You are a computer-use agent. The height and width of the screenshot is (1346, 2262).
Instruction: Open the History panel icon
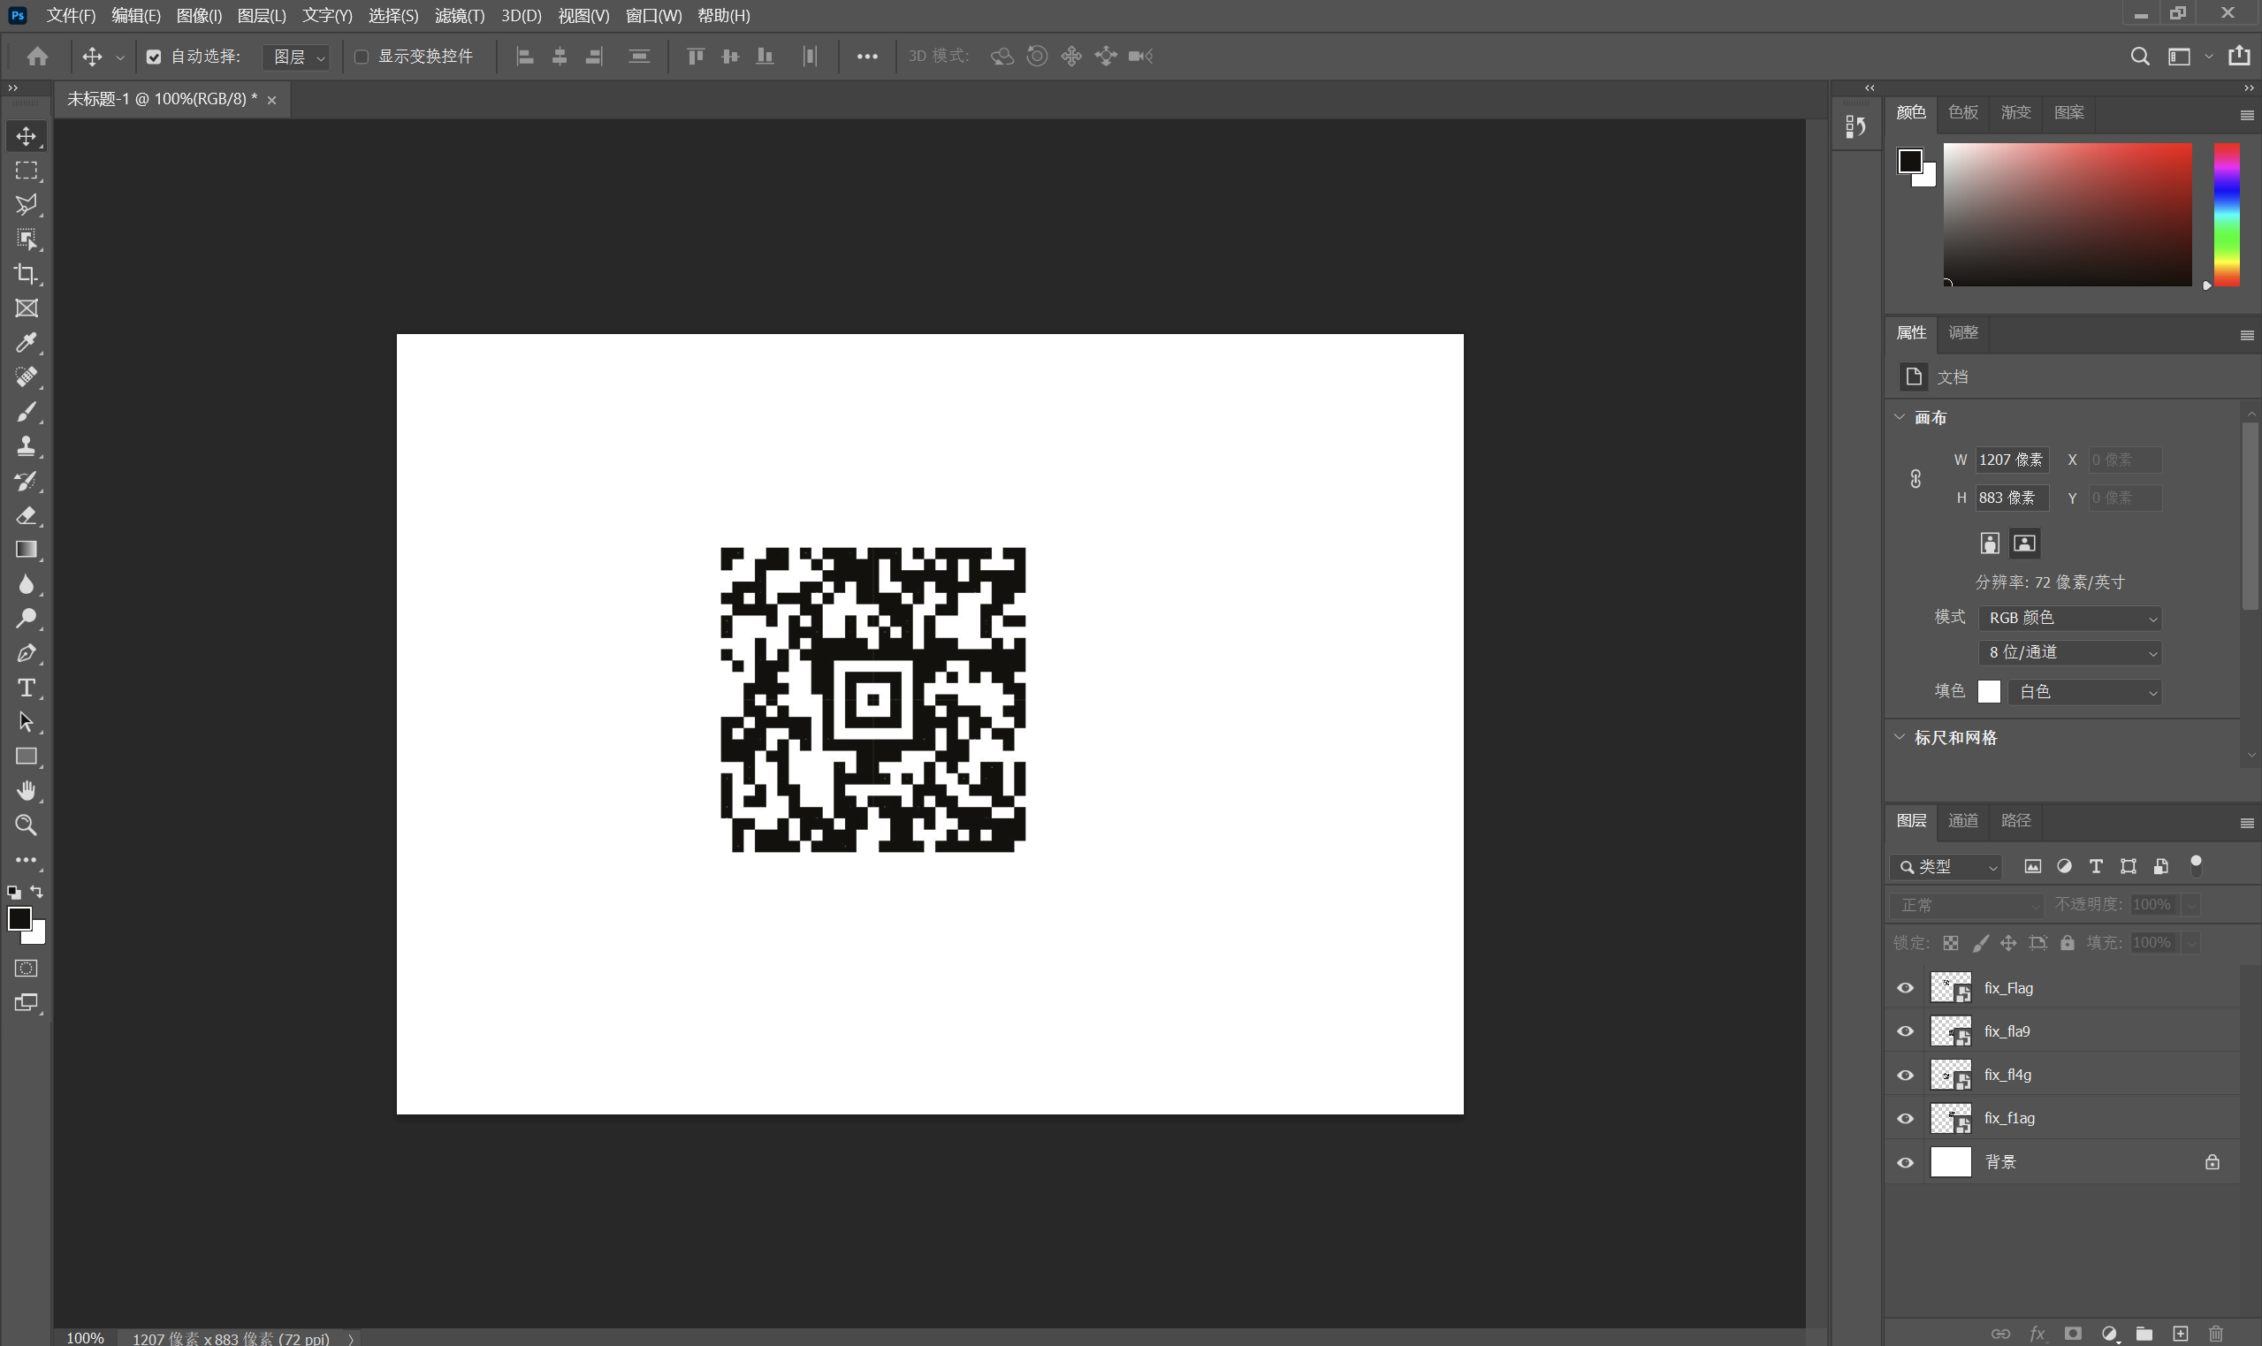pos(1855,127)
